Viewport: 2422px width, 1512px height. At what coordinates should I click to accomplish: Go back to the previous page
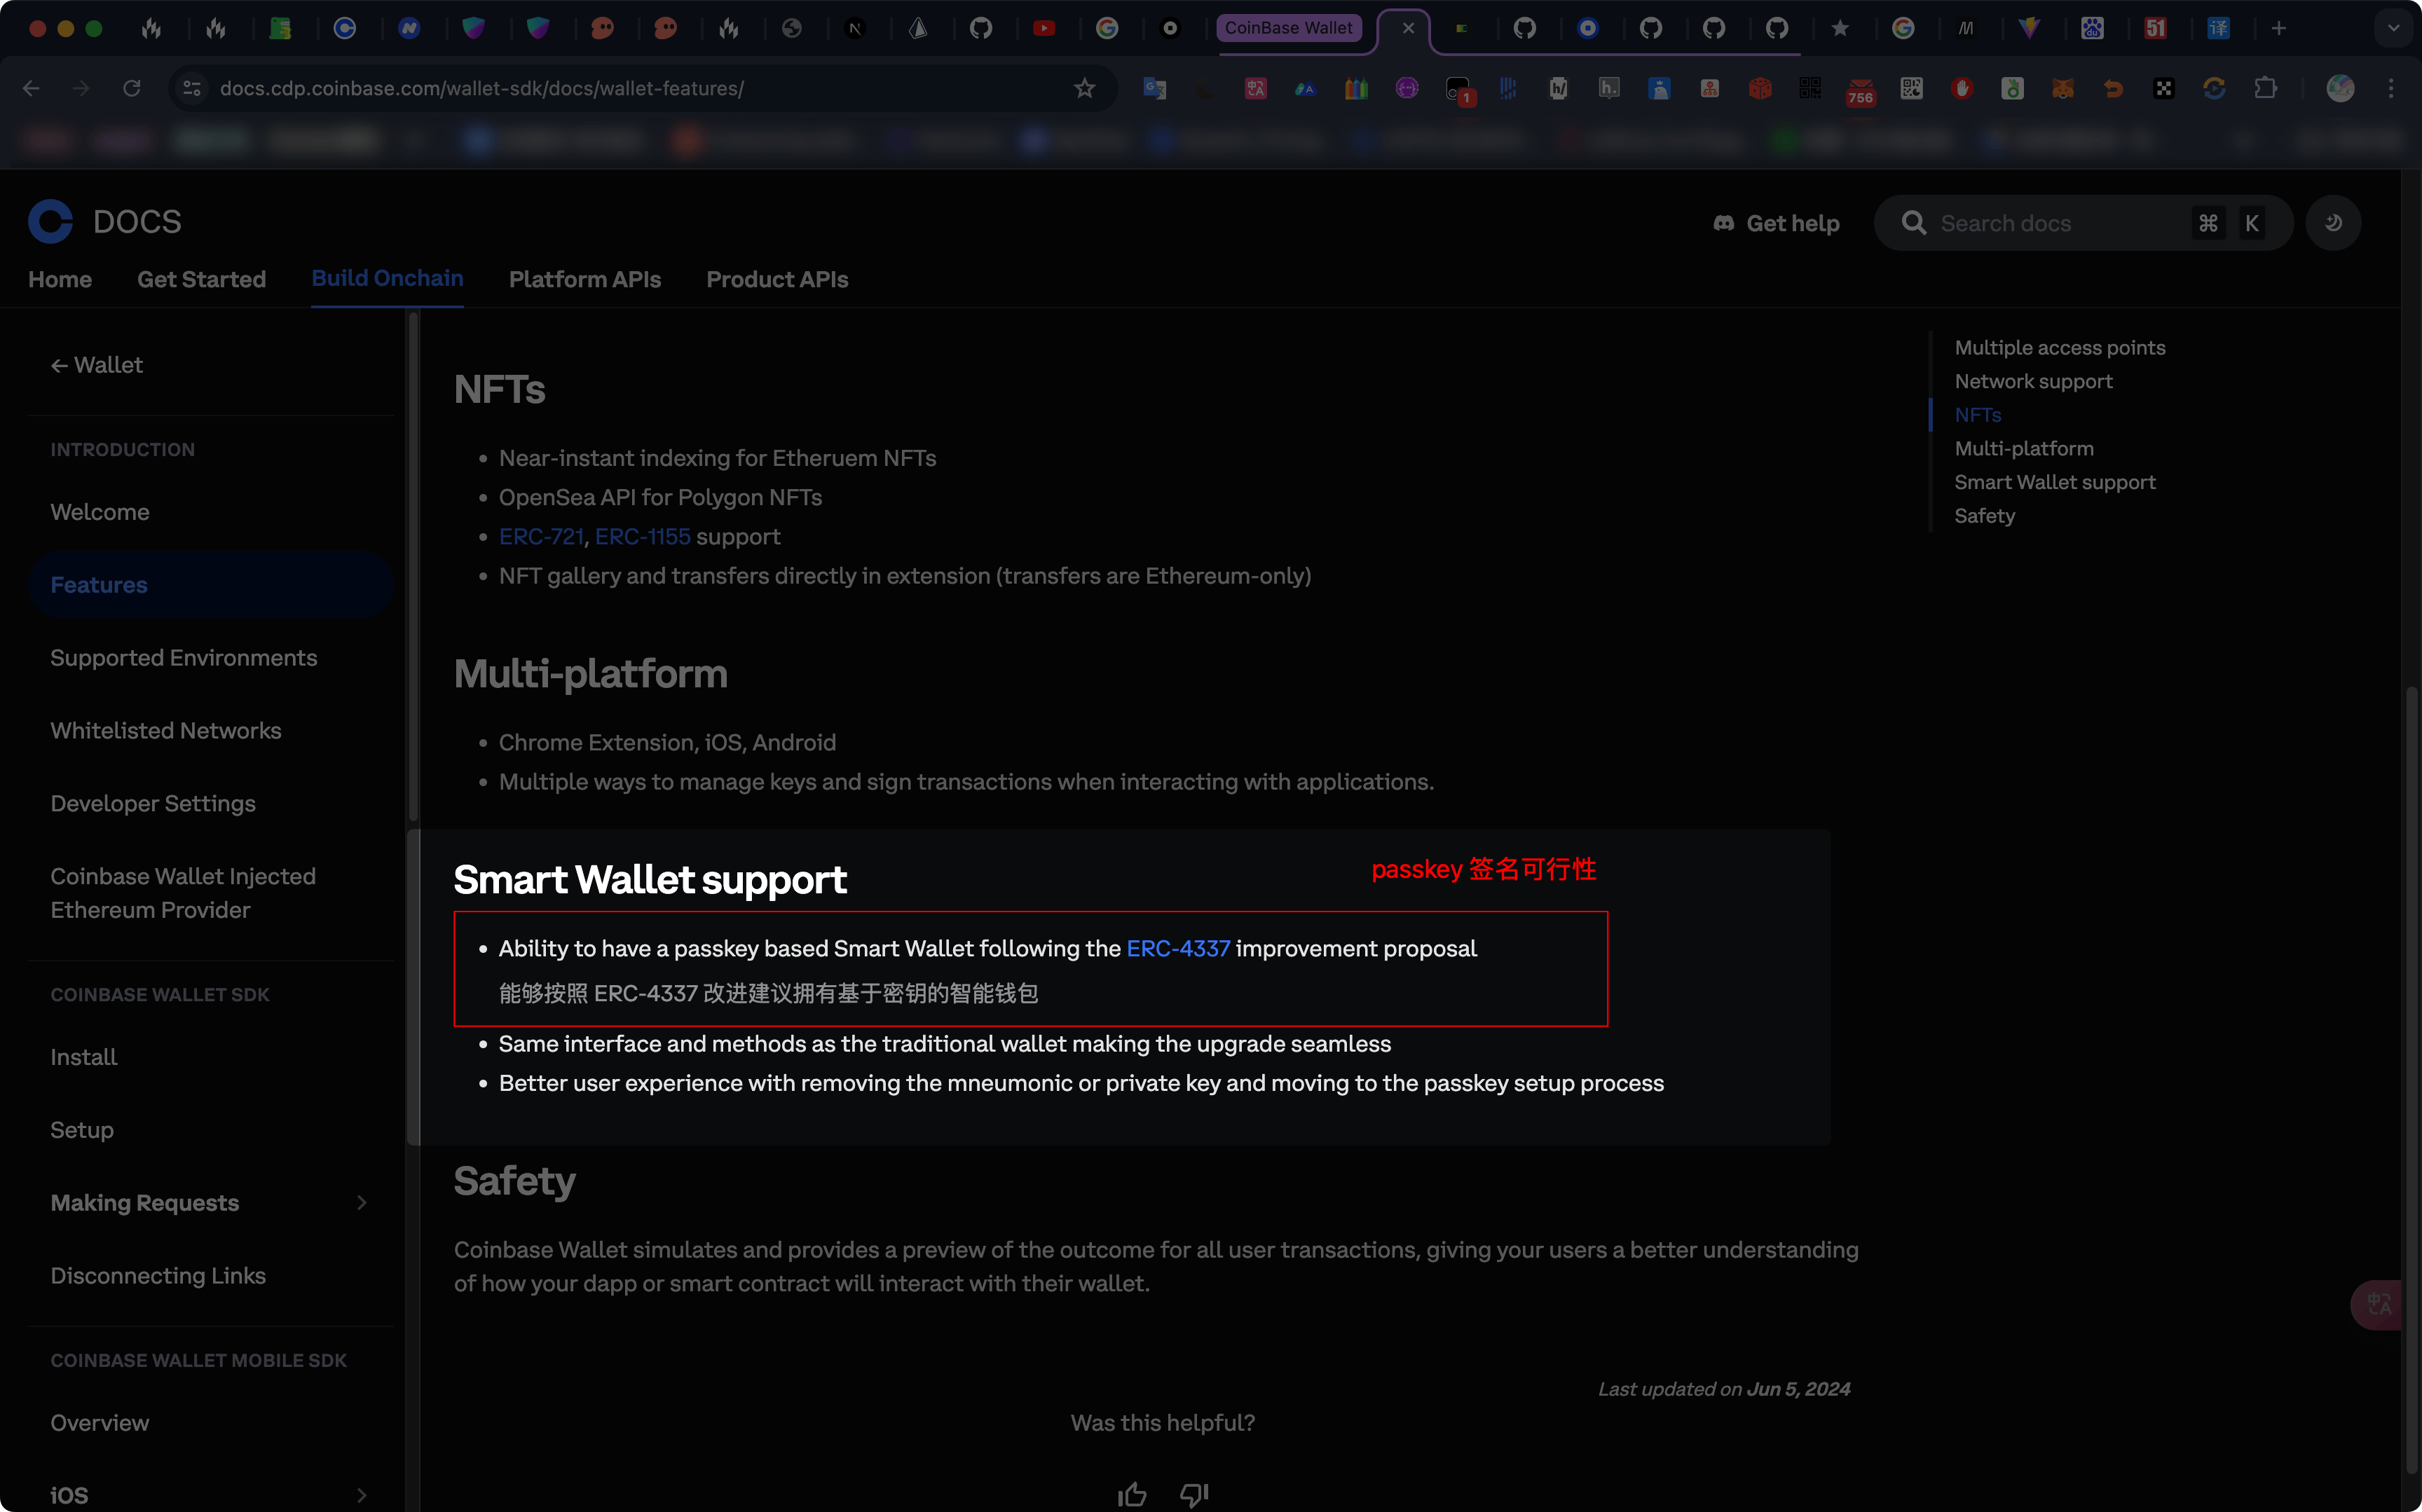[x=31, y=88]
